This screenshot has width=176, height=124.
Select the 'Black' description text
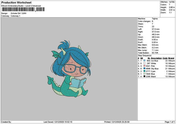coord(153,77)
